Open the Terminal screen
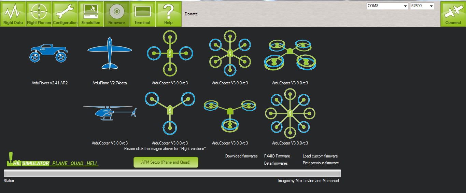The height and width of the screenshot is (193, 466). pyautogui.click(x=142, y=14)
